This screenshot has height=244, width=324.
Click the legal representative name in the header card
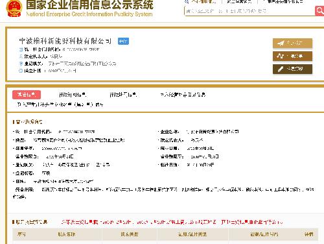pos(56,56)
